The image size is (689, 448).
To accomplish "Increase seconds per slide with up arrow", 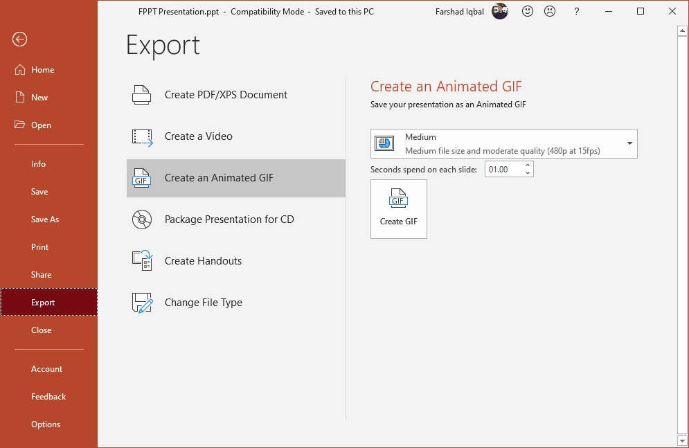I will point(528,165).
